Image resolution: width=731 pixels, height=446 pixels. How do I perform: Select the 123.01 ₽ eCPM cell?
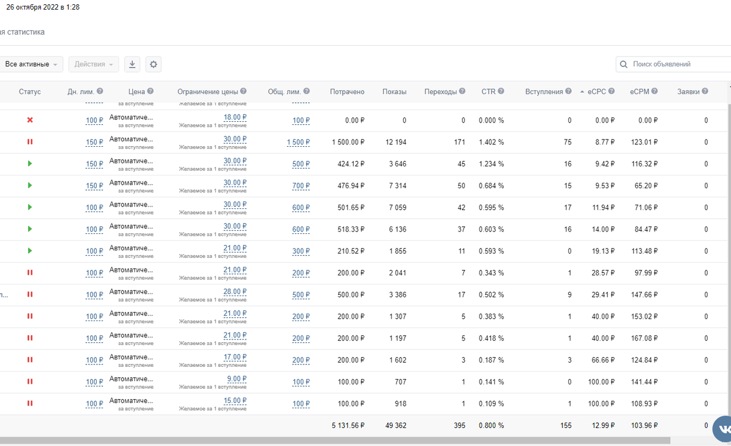(644, 142)
